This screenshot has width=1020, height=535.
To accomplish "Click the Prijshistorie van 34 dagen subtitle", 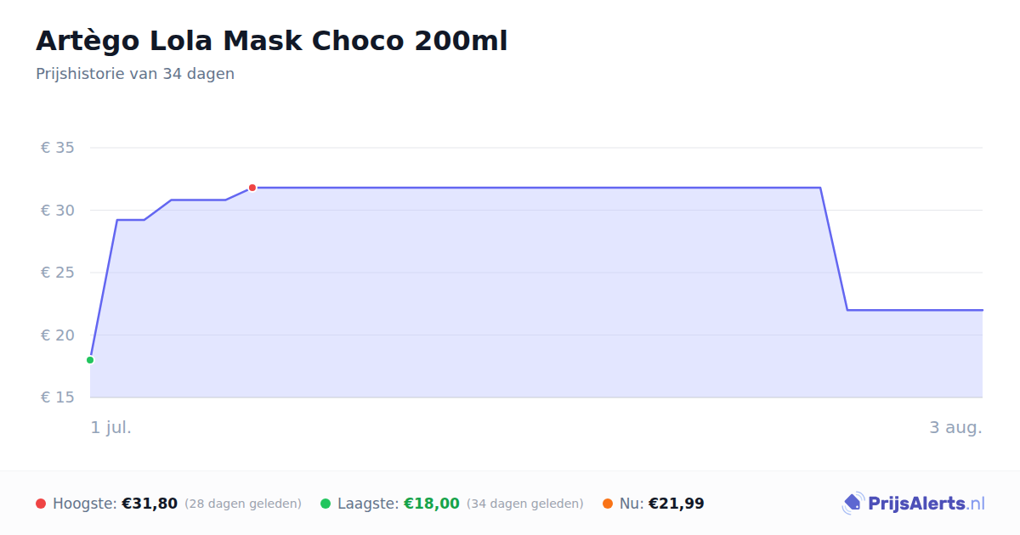I will coord(135,74).
